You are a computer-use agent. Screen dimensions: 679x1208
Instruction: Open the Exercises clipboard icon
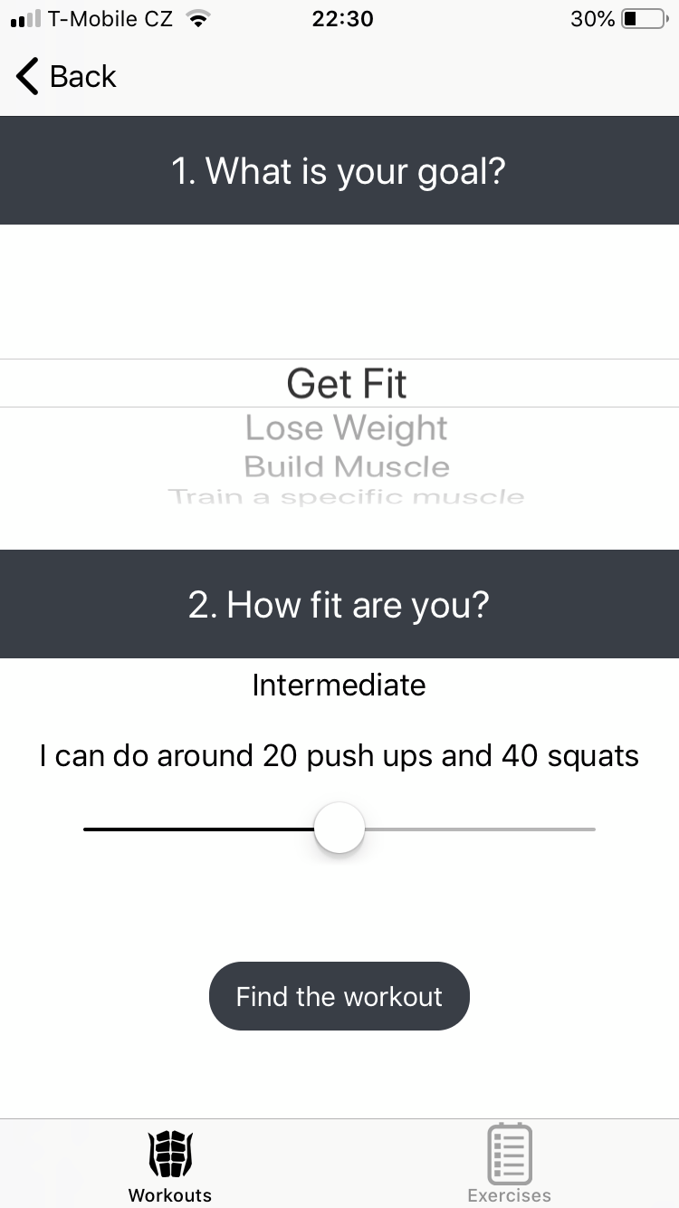(509, 1153)
